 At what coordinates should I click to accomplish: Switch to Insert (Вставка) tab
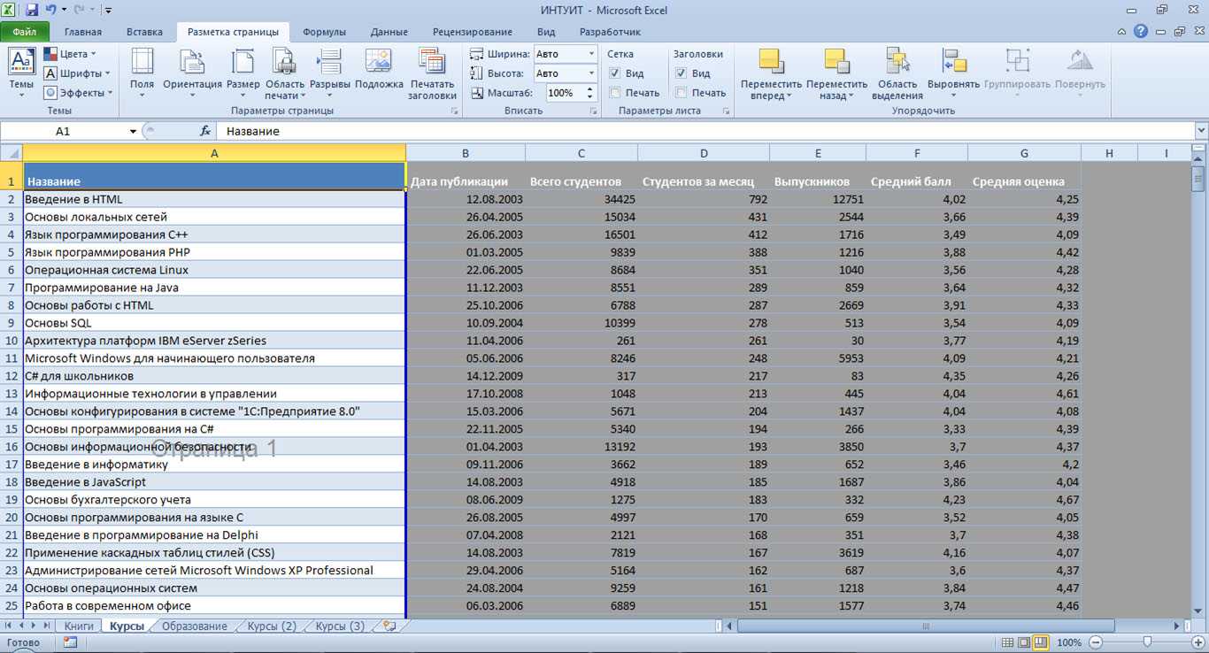[x=144, y=32]
